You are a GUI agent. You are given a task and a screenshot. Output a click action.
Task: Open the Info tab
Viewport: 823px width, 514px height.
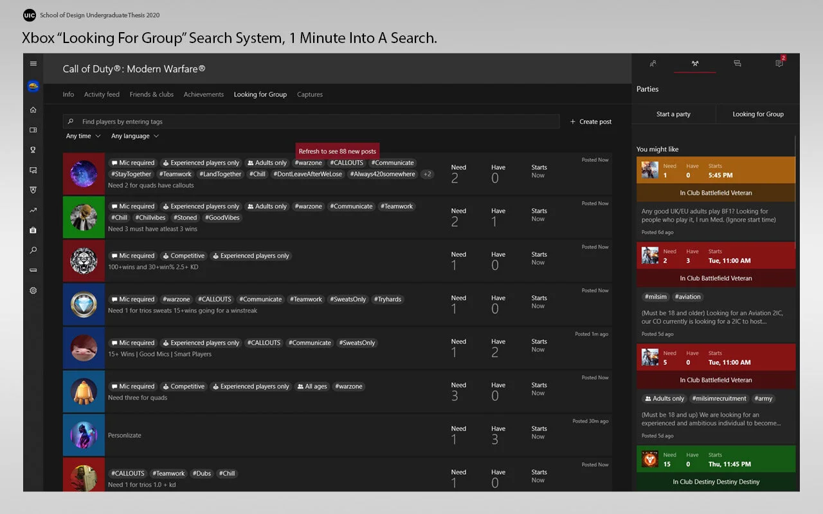(68, 94)
